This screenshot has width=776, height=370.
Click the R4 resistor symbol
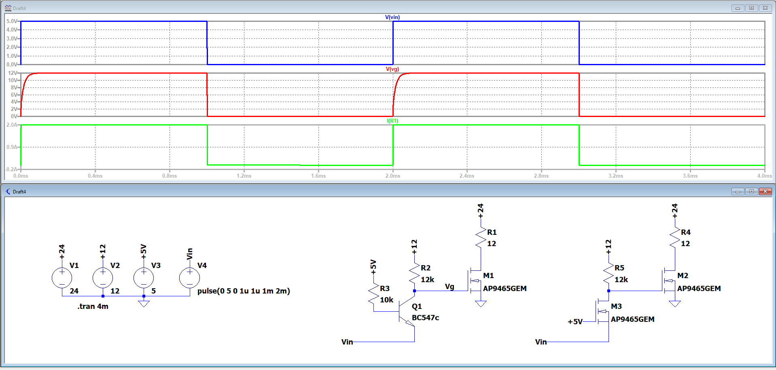click(674, 237)
